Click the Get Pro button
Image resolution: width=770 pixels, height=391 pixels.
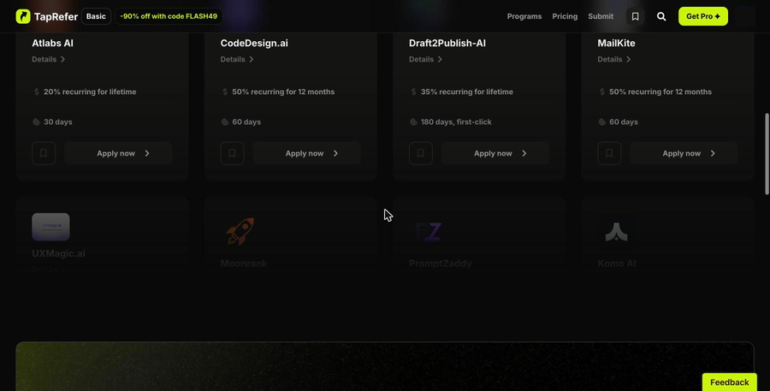(703, 16)
